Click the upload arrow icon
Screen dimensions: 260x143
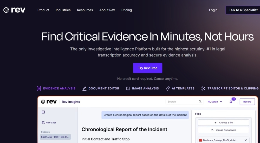(x=212, y=130)
